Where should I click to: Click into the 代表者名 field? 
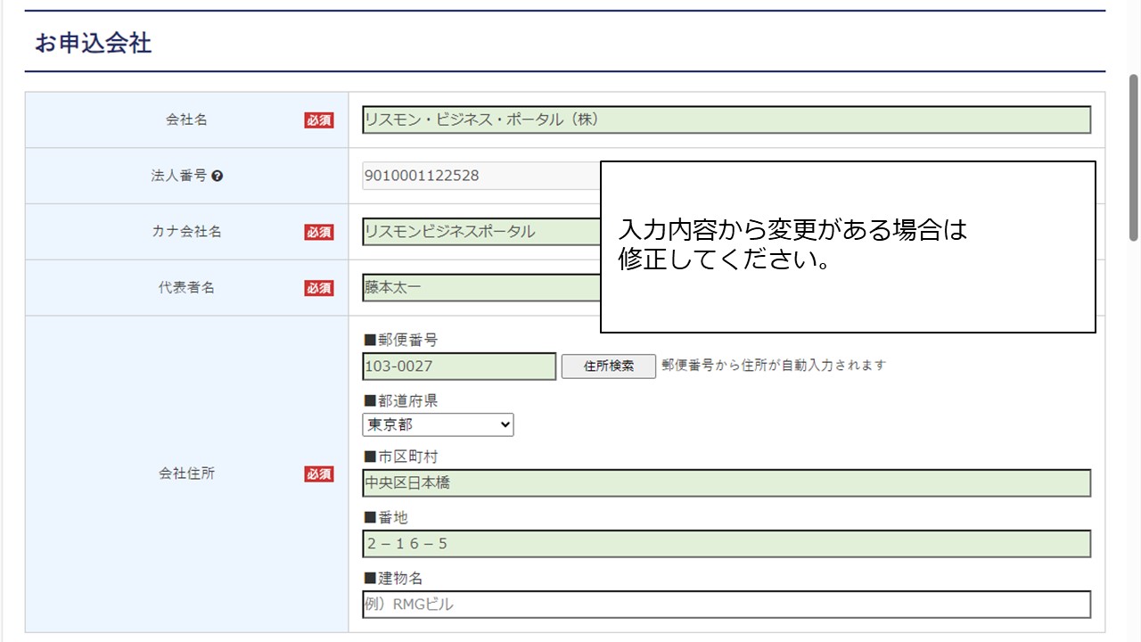click(481, 288)
